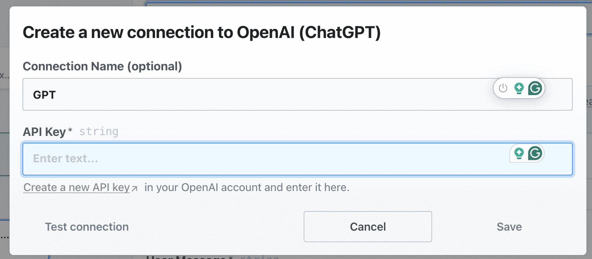Click the "Connection Name (optional)" label
Screen dimensions: 592x259
[x=103, y=66]
